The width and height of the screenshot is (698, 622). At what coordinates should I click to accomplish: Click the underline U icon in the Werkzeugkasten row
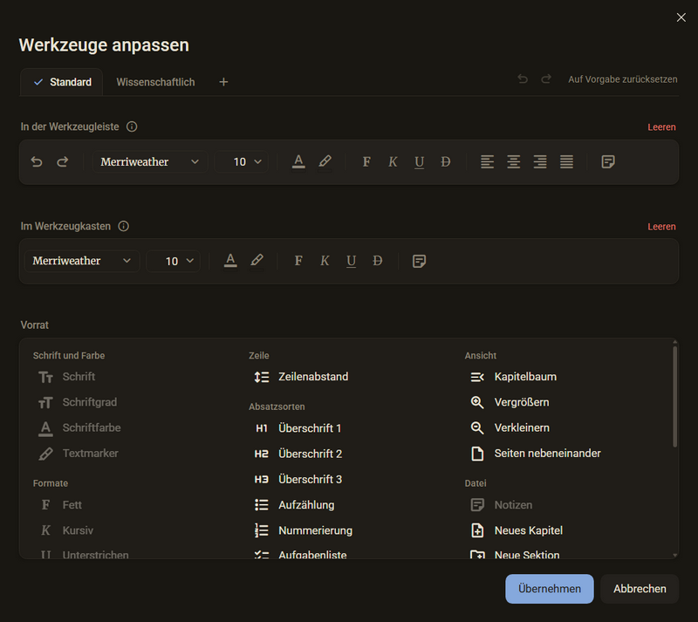351,262
